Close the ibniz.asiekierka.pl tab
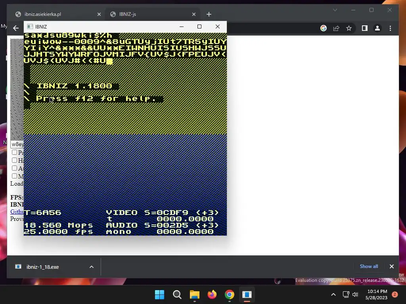 tap(99, 15)
